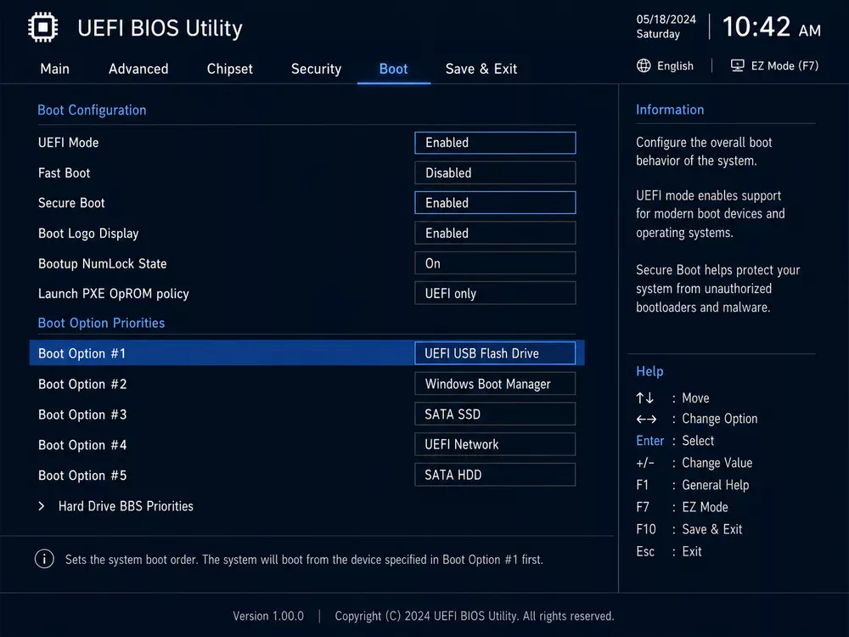Toggle Fast Boot Disabled value
849x637 pixels.
[x=495, y=172]
